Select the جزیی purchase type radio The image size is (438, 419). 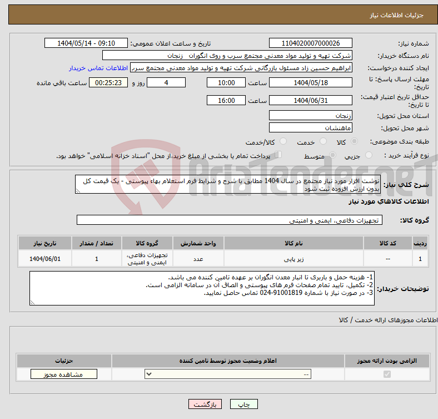click(x=369, y=155)
